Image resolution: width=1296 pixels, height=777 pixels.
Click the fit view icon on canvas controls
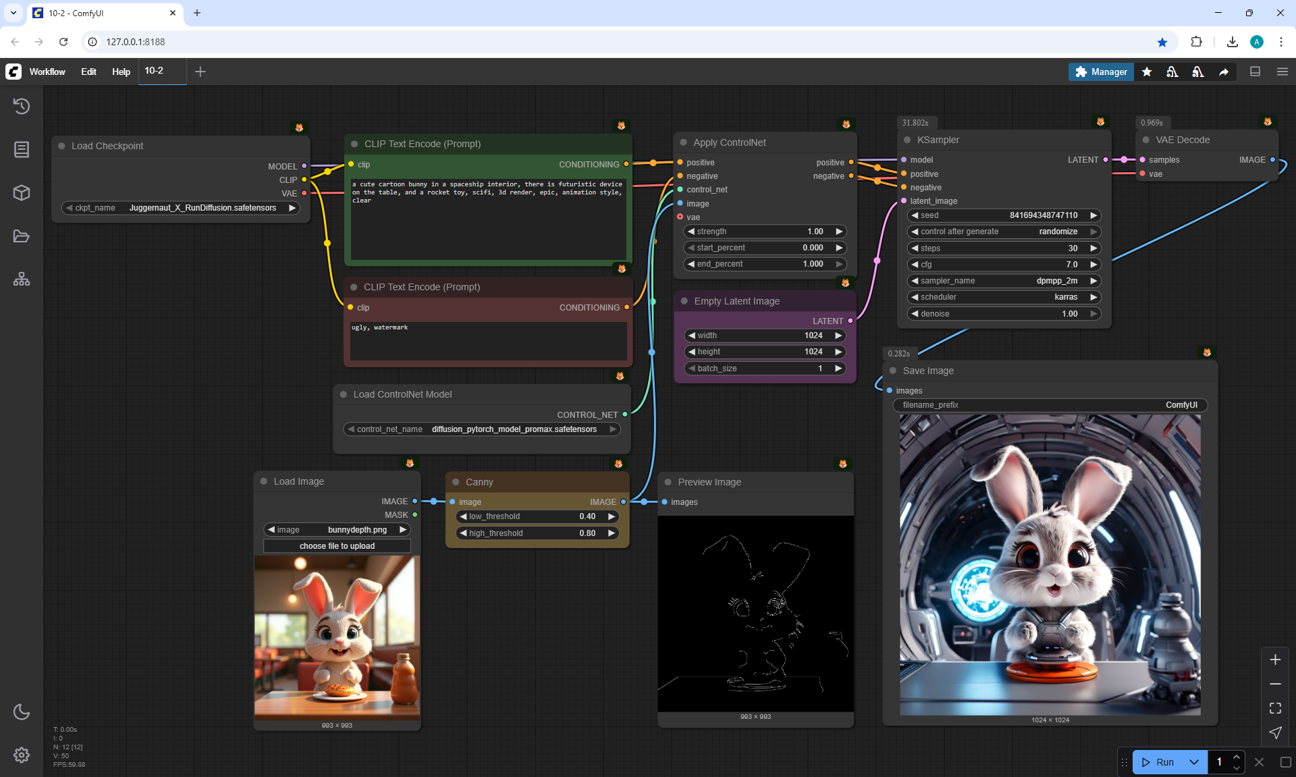point(1275,708)
